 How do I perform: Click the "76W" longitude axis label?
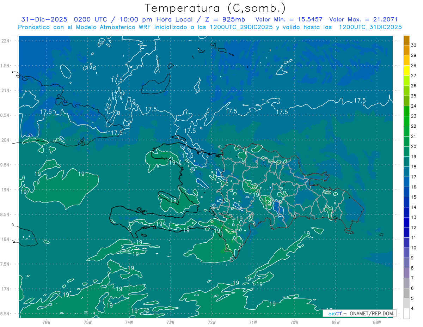coord(46,322)
